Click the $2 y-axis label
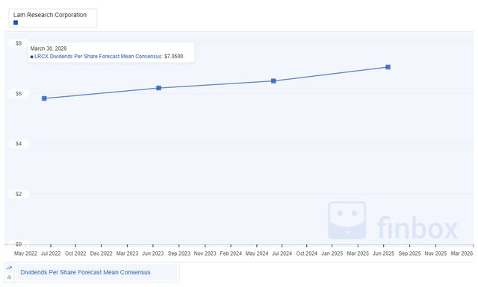The image size is (478, 287). tap(19, 194)
